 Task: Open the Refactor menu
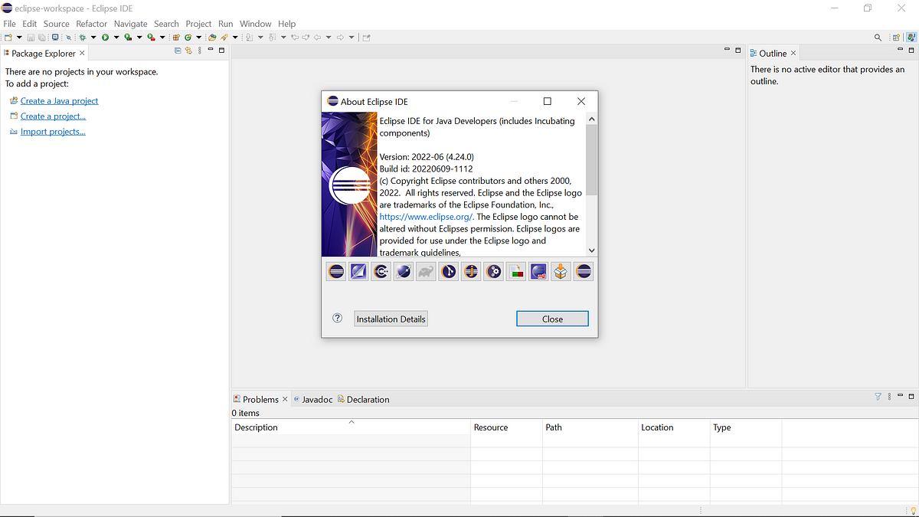point(91,23)
